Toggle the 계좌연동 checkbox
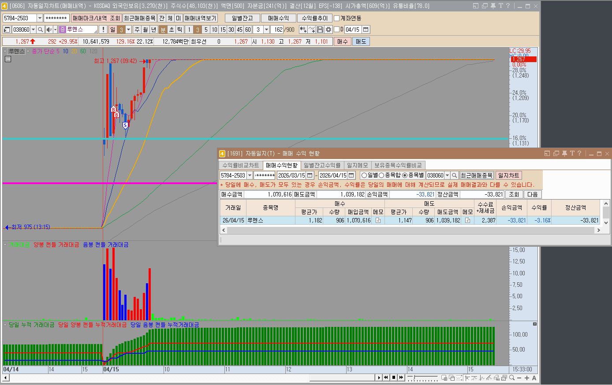This screenshot has width=612, height=385. pos(337,18)
